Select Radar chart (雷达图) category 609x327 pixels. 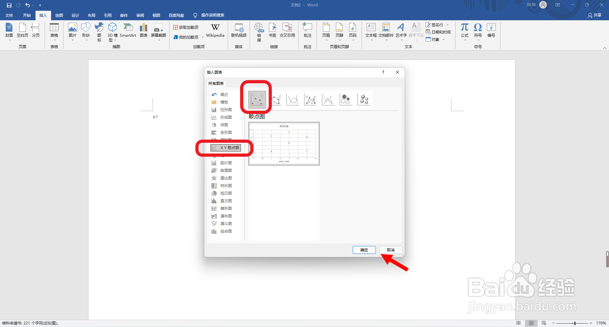tap(226, 178)
